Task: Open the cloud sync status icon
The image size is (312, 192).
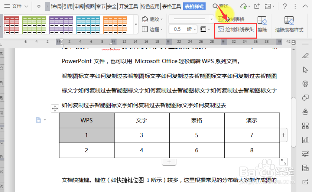Action: (x=244, y=6)
